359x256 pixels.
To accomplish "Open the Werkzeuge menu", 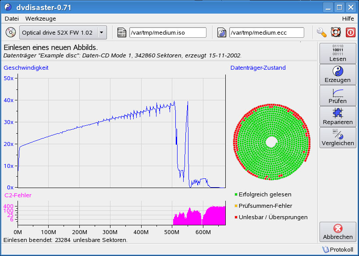I will pos(40,19).
